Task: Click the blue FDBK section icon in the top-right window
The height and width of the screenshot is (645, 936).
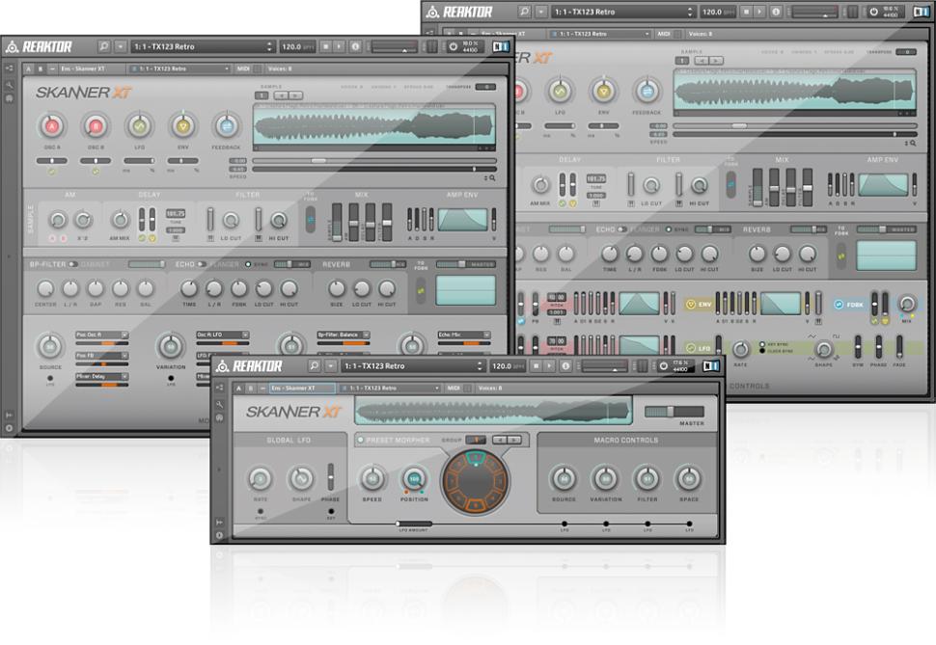Action: click(x=839, y=305)
